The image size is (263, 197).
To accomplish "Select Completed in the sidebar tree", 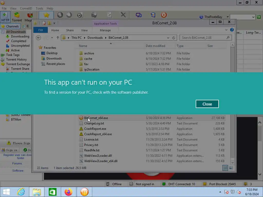I will pos(18,41).
